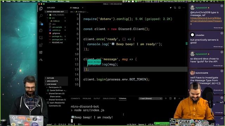The image size is (225, 126).
Task: Maximize the panel with the up chevron
Action: (x=179, y=98)
